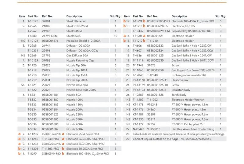Select the Exchangeable Insulator Kit entry
Viewport: 244px width, 164px height.
click(x=188, y=75)
